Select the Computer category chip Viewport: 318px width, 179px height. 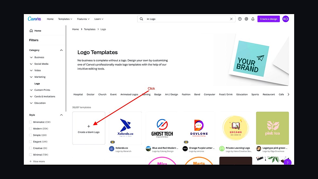[210, 94]
